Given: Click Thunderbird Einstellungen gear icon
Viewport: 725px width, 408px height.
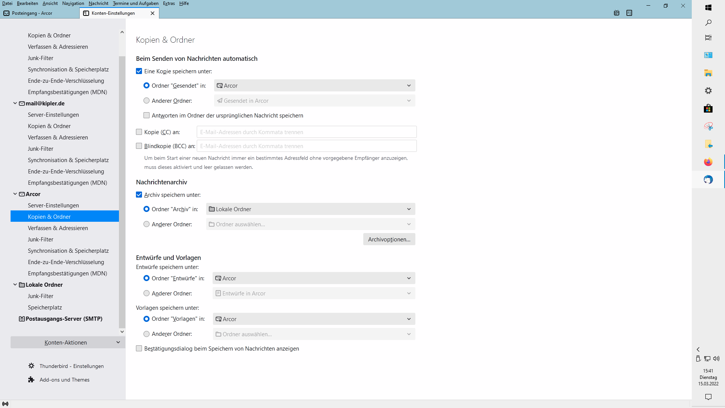Looking at the screenshot, I should point(31,366).
